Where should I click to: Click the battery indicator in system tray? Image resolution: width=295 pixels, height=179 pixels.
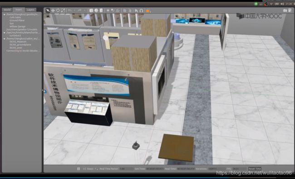[x=277, y=4]
